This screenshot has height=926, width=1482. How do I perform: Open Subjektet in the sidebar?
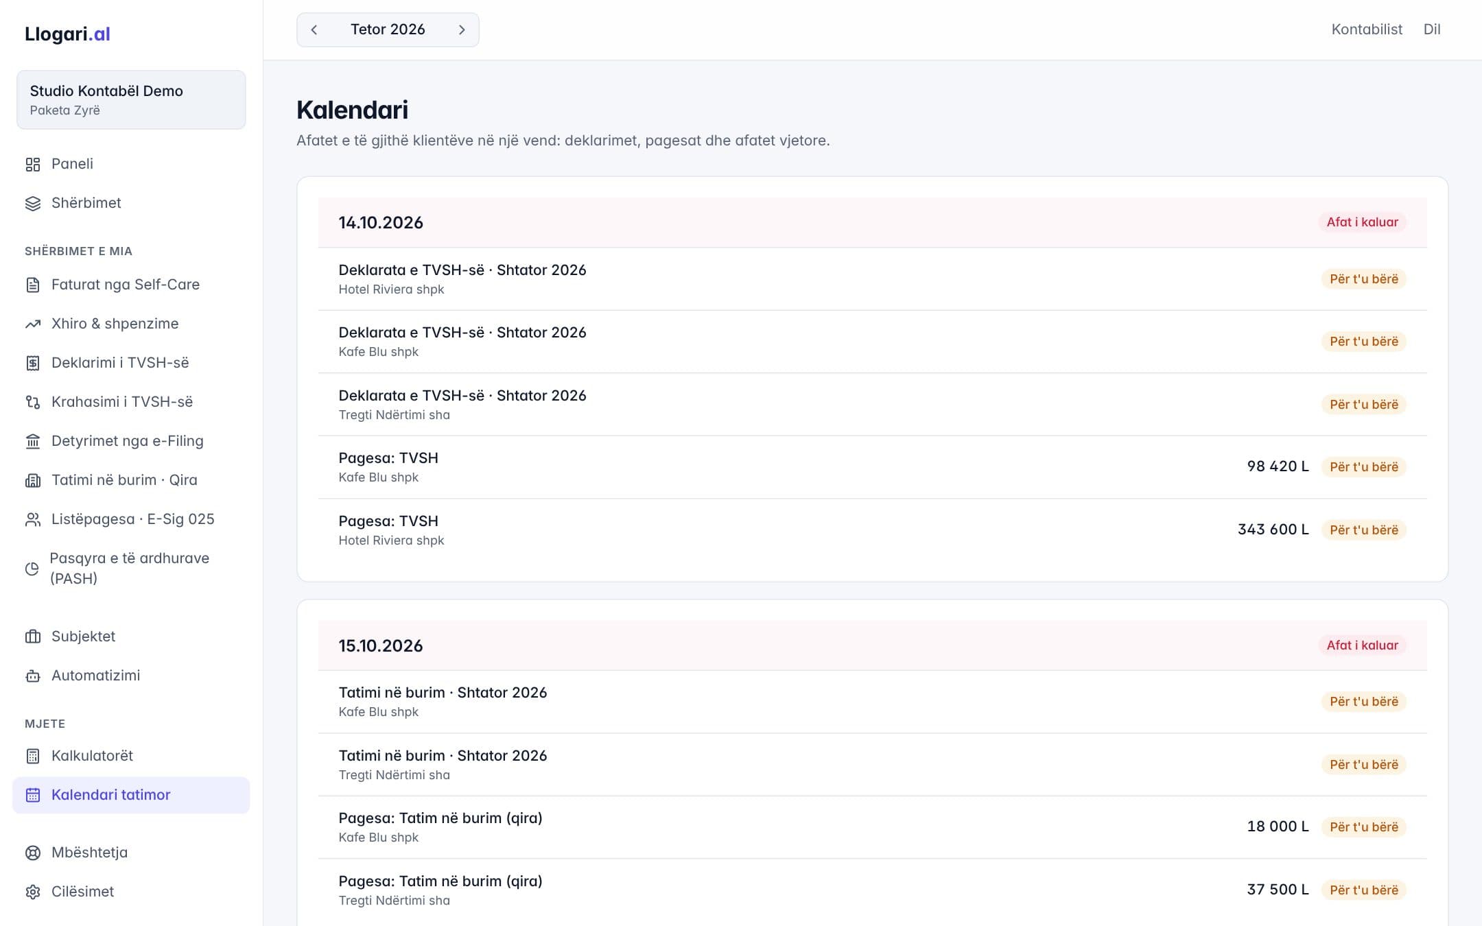point(131,637)
